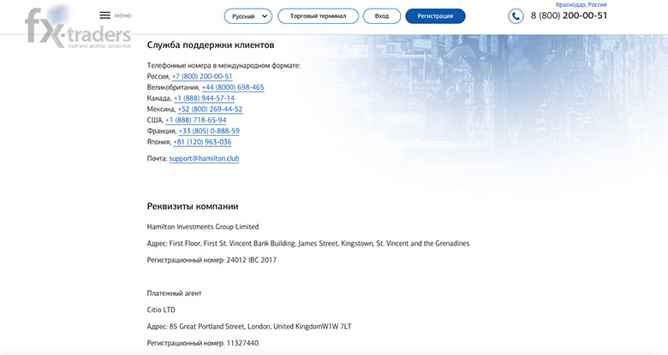This screenshot has width=668, height=355.
Task: Click header phone number 8 (800) 200-00-51
Action: click(x=569, y=15)
